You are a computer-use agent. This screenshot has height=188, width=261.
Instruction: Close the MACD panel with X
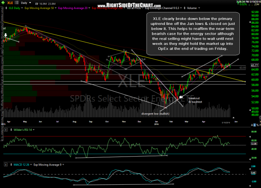[x=6, y=165]
